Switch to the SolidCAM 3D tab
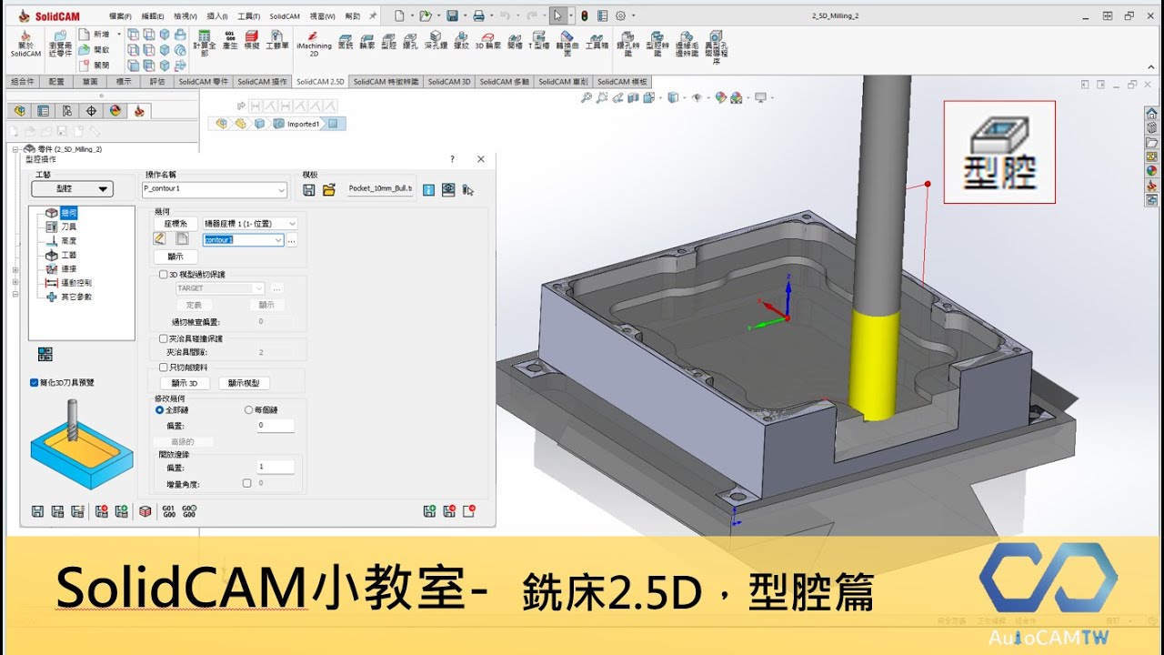1164x655 pixels. [449, 81]
